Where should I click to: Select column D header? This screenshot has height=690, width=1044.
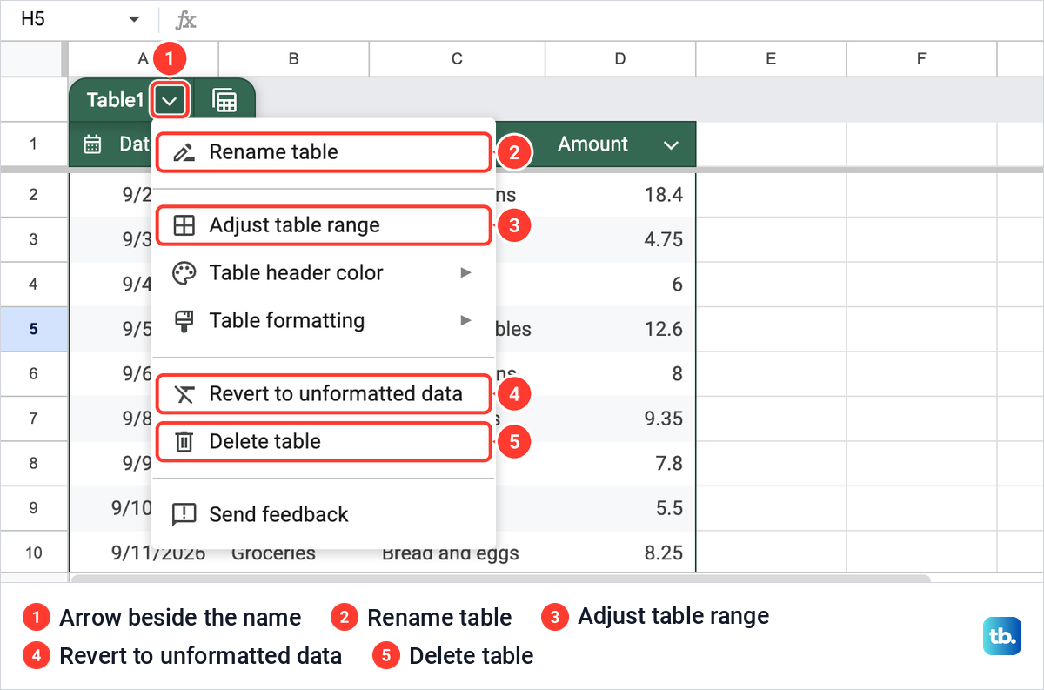click(620, 59)
